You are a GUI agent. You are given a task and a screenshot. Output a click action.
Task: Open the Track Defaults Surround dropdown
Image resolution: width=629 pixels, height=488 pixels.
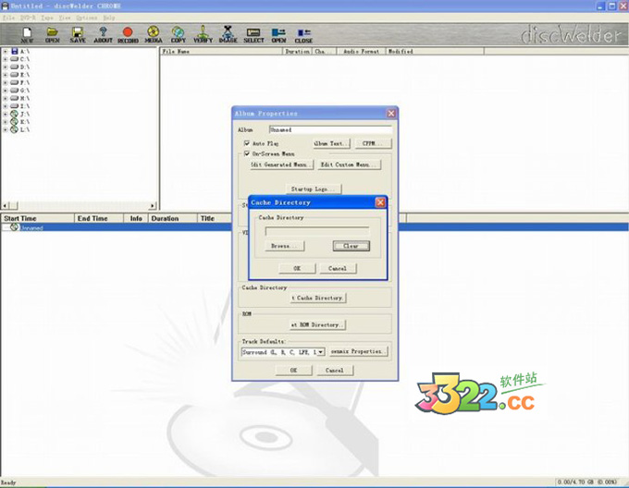point(321,352)
